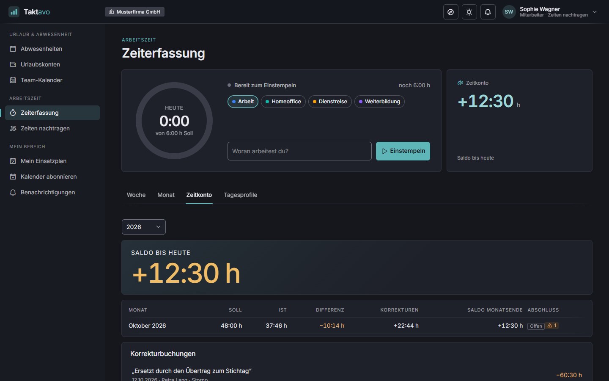Image resolution: width=609 pixels, height=381 pixels.
Task: Open the Tagesprofile tab
Action: click(x=241, y=195)
